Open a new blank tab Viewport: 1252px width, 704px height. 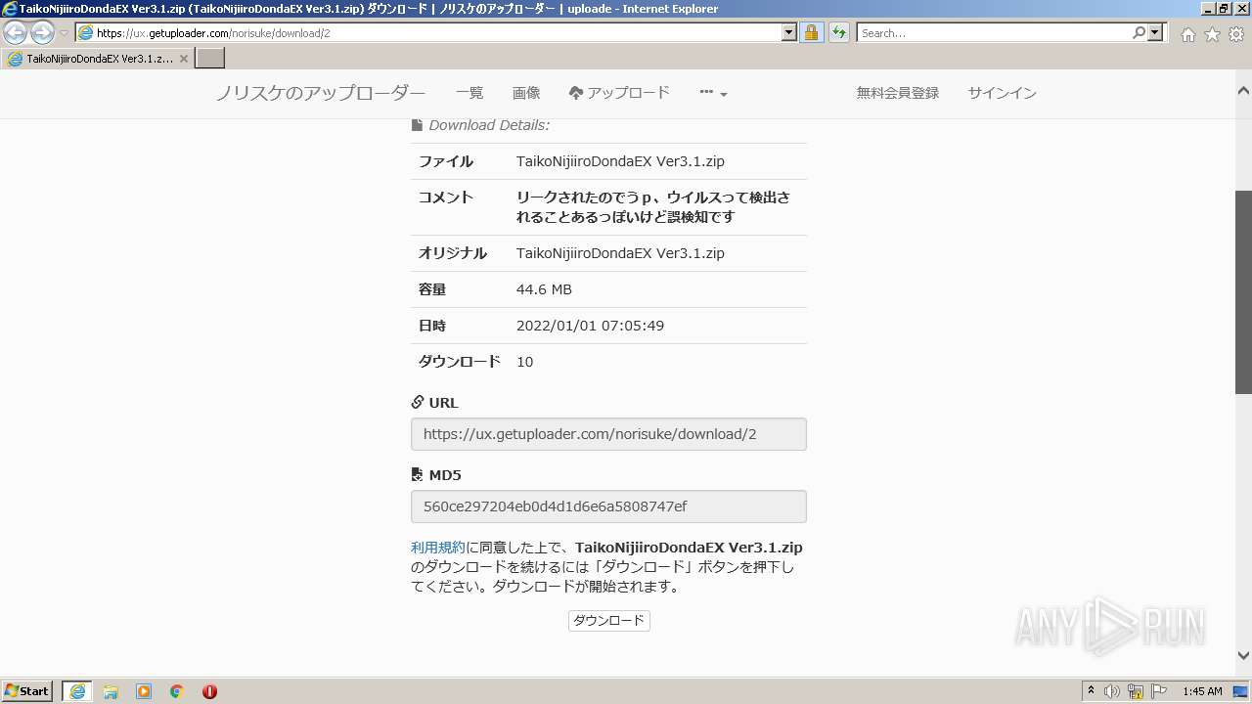click(210, 59)
